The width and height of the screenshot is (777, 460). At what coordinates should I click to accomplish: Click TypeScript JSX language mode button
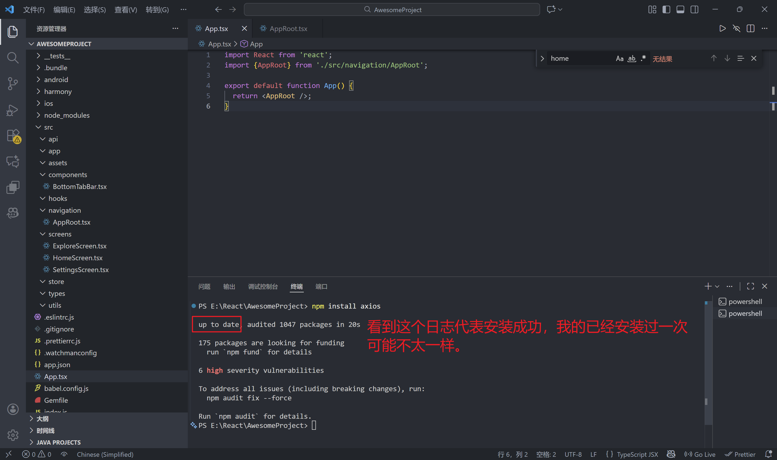point(637,454)
